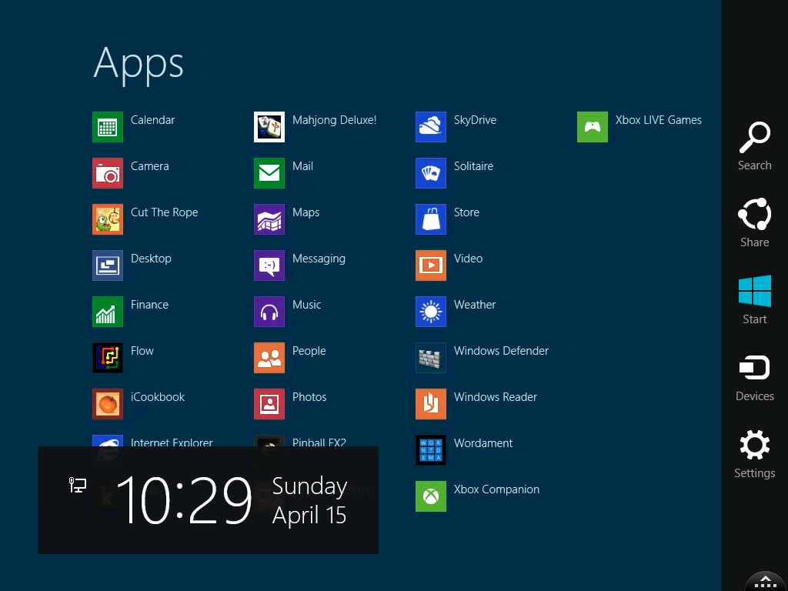Open the Devices charm
Viewport: 788px width, 591px height.
tap(754, 378)
